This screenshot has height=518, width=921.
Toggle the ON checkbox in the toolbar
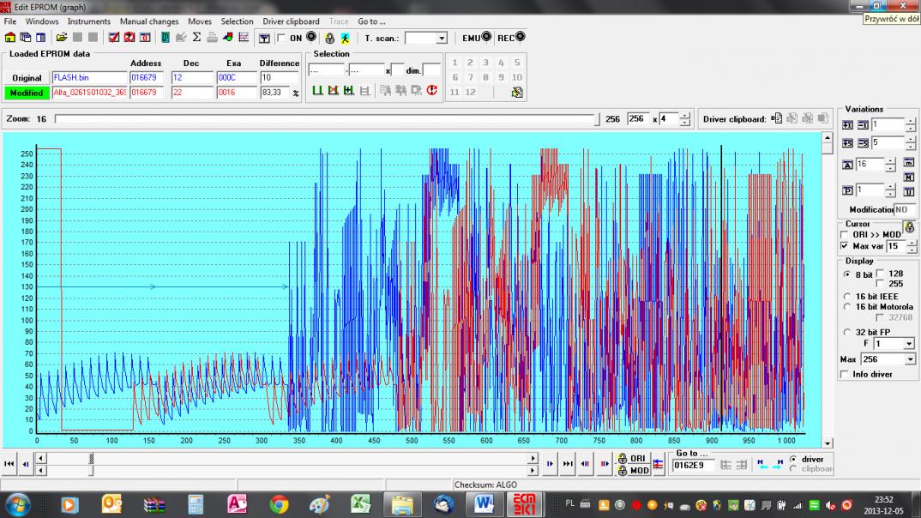[x=281, y=39]
